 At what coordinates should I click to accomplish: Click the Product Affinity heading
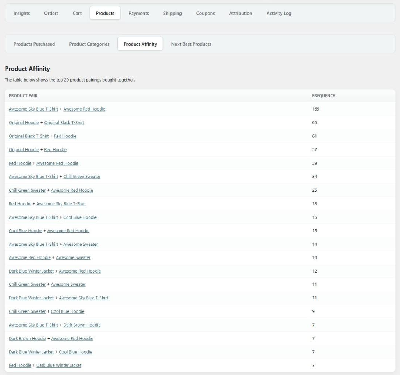click(x=27, y=69)
